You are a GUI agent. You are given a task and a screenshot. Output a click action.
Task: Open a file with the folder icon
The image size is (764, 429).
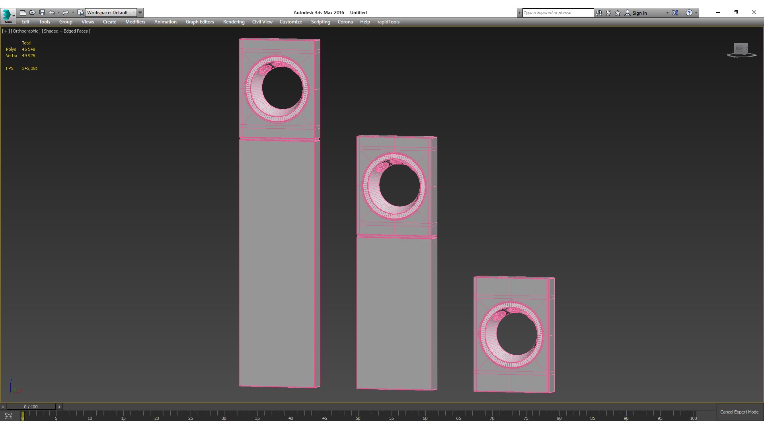[x=33, y=13]
